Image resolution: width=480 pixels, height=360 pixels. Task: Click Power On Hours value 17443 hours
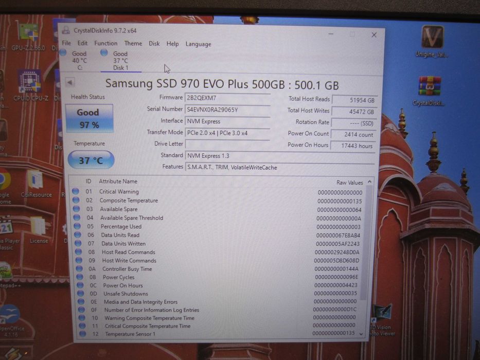pyautogui.click(x=352, y=146)
